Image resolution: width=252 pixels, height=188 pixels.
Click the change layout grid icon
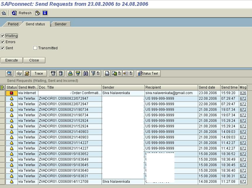[x=126, y=73]
